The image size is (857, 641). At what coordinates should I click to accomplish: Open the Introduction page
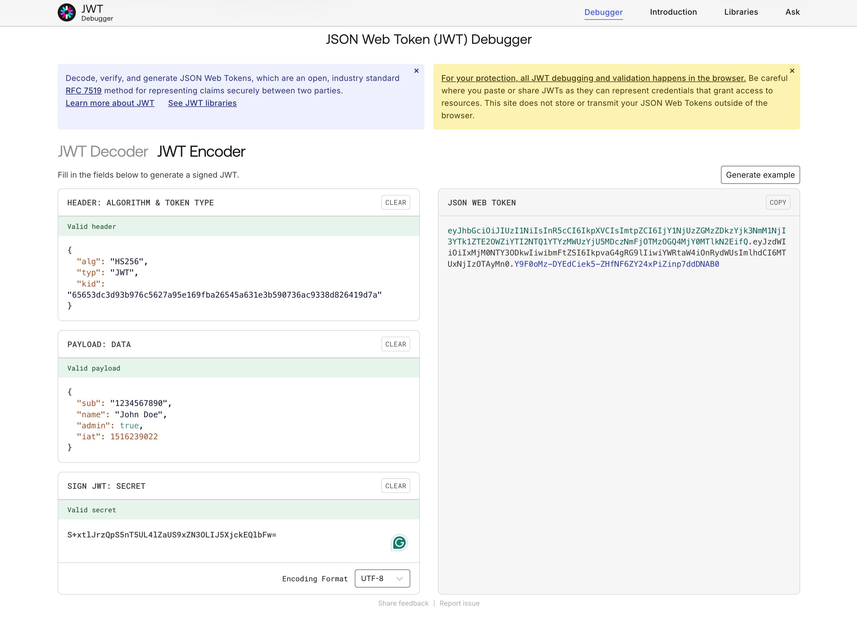pos(673,12)
